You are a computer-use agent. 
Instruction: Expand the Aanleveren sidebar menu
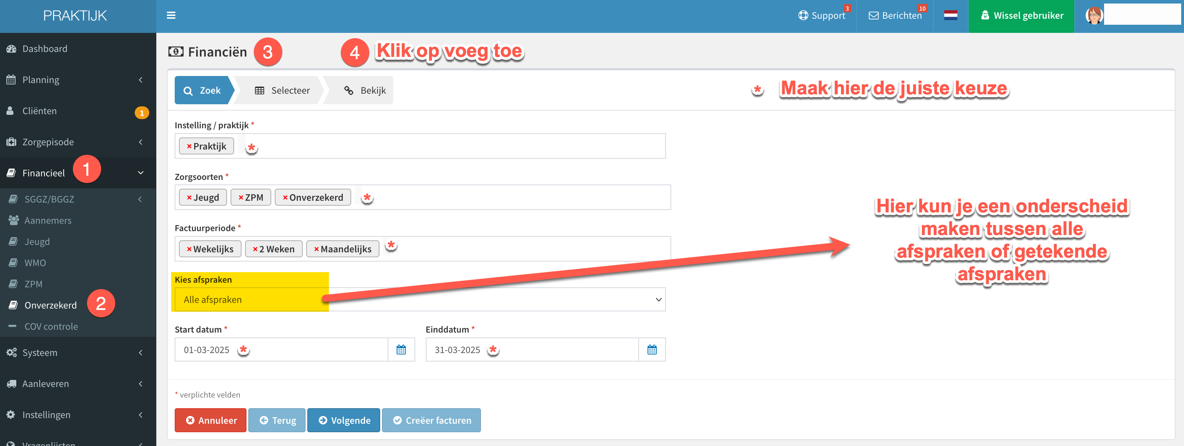pos(78,384)
